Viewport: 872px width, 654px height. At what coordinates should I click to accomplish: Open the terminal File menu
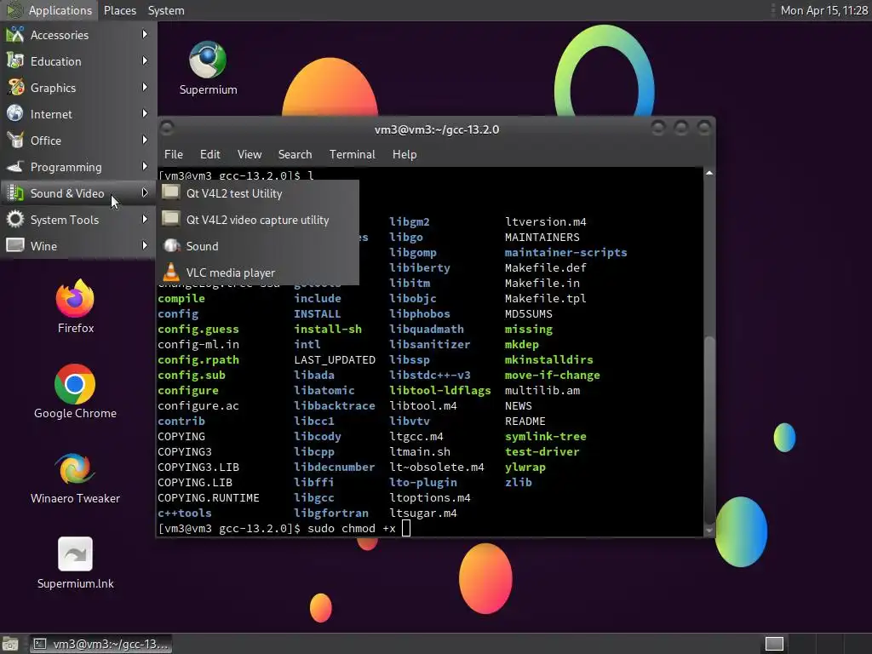point(174,154)
